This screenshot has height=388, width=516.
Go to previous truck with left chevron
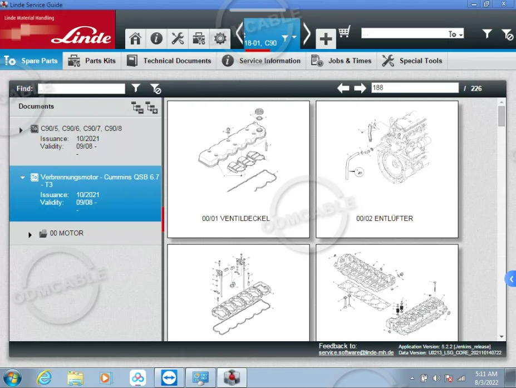239,33
